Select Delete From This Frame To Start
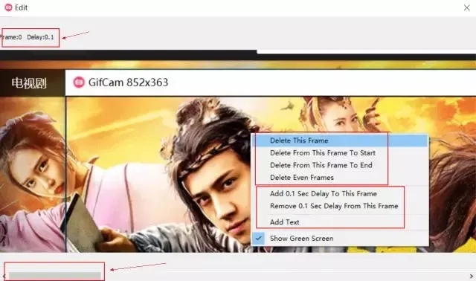The width and height of the screenshot is (476, 281). coord(340,153)
